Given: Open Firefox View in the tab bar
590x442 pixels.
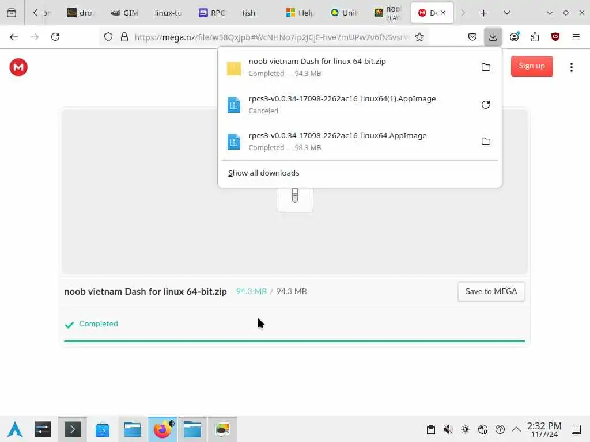Looking at the screenshot, I should 12,13.
